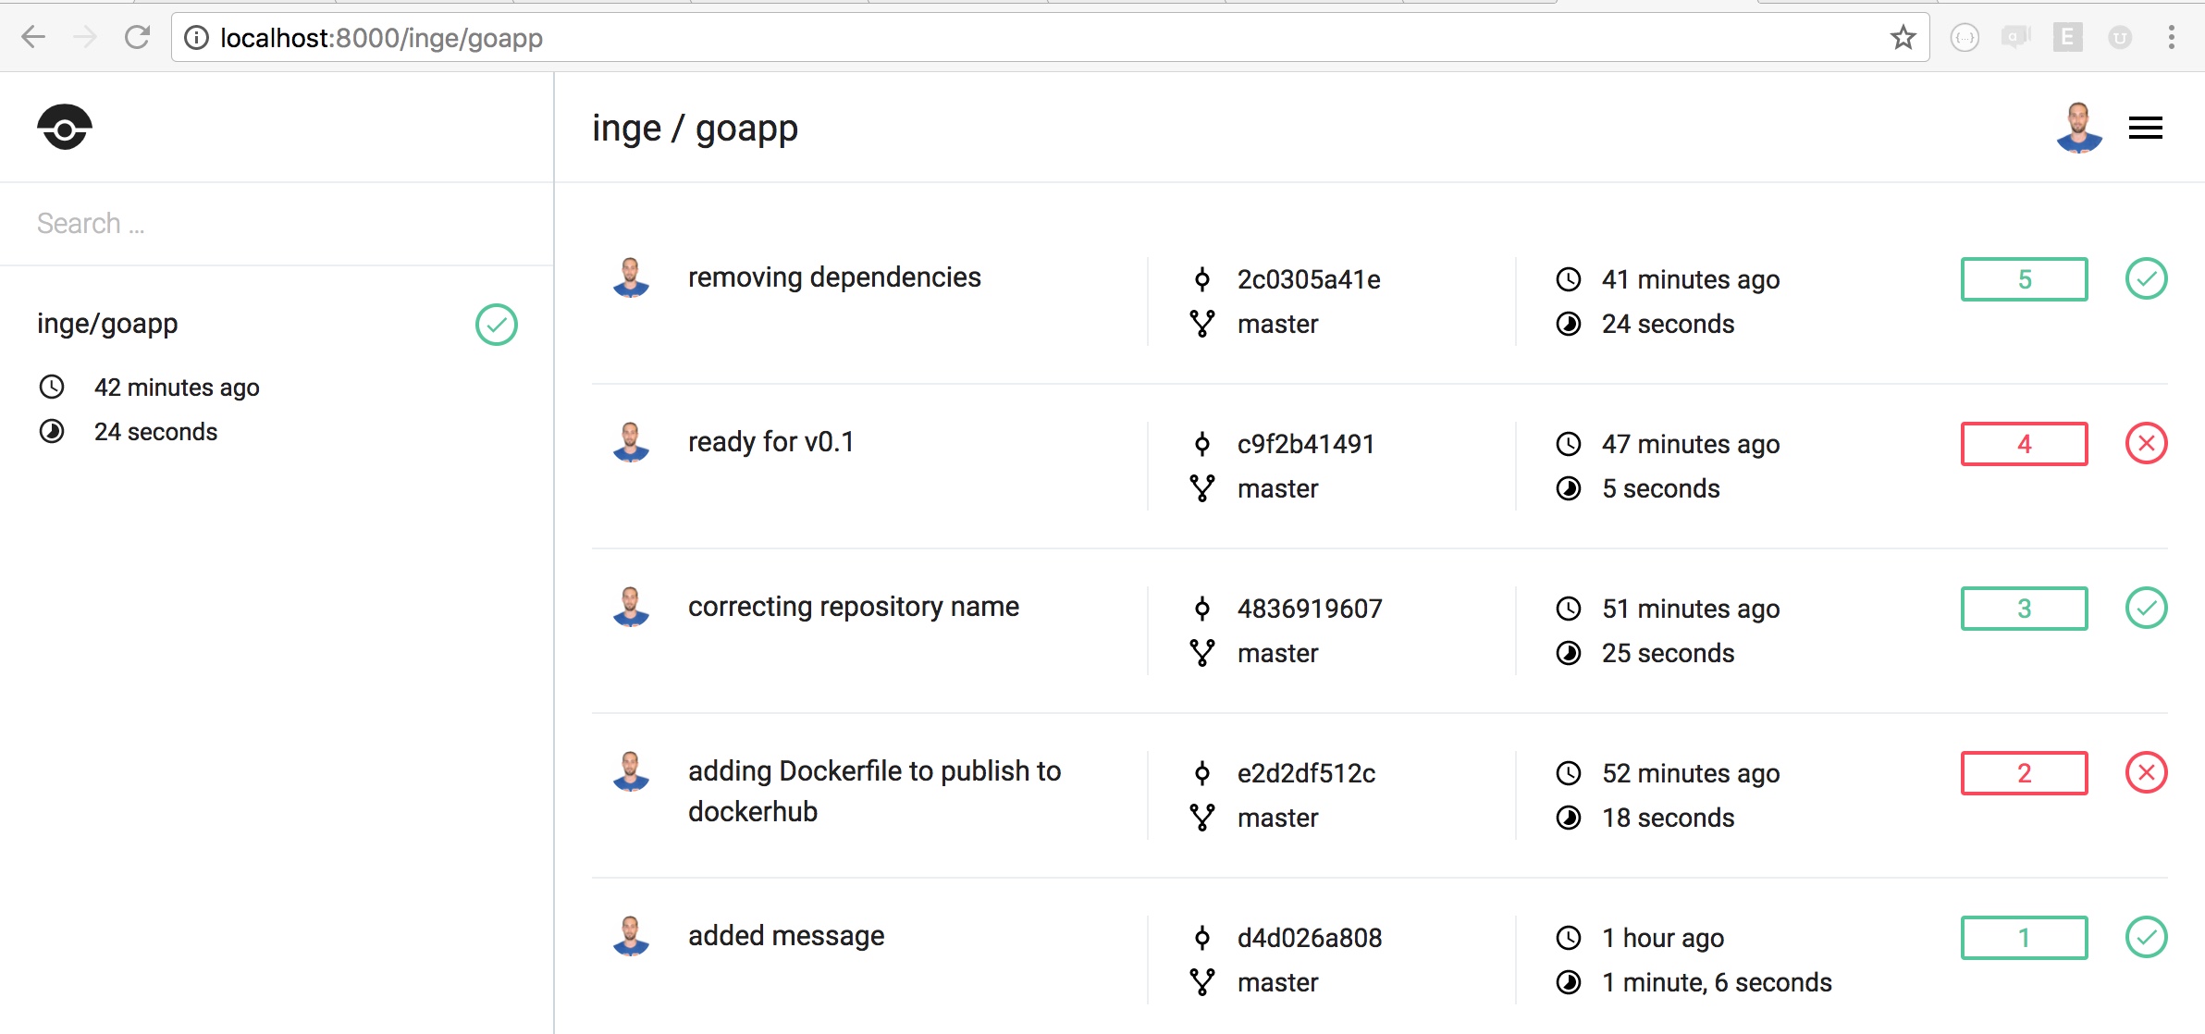
Task: Open build number 3 badge
Action: 2024,609
